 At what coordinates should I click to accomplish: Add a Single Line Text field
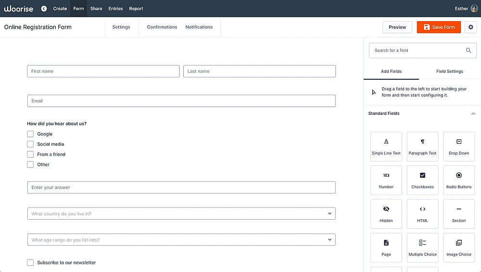(386, 147)
